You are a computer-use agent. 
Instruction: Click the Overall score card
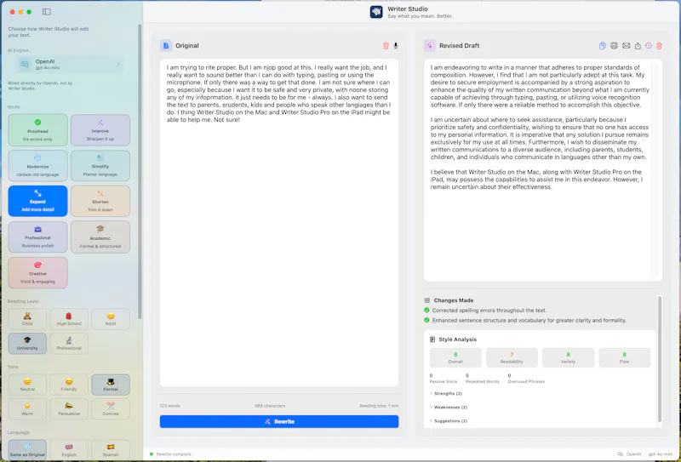click(455, 357)
